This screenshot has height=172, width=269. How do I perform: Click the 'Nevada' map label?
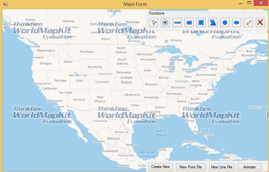pyautogui.click(x=60, y=81)
